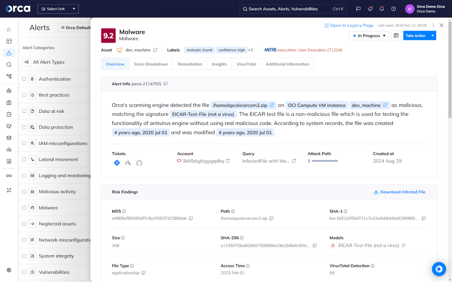452x282 pixels.
Task: Copy the File Type application/zip value
Action: tap(144, 273)
